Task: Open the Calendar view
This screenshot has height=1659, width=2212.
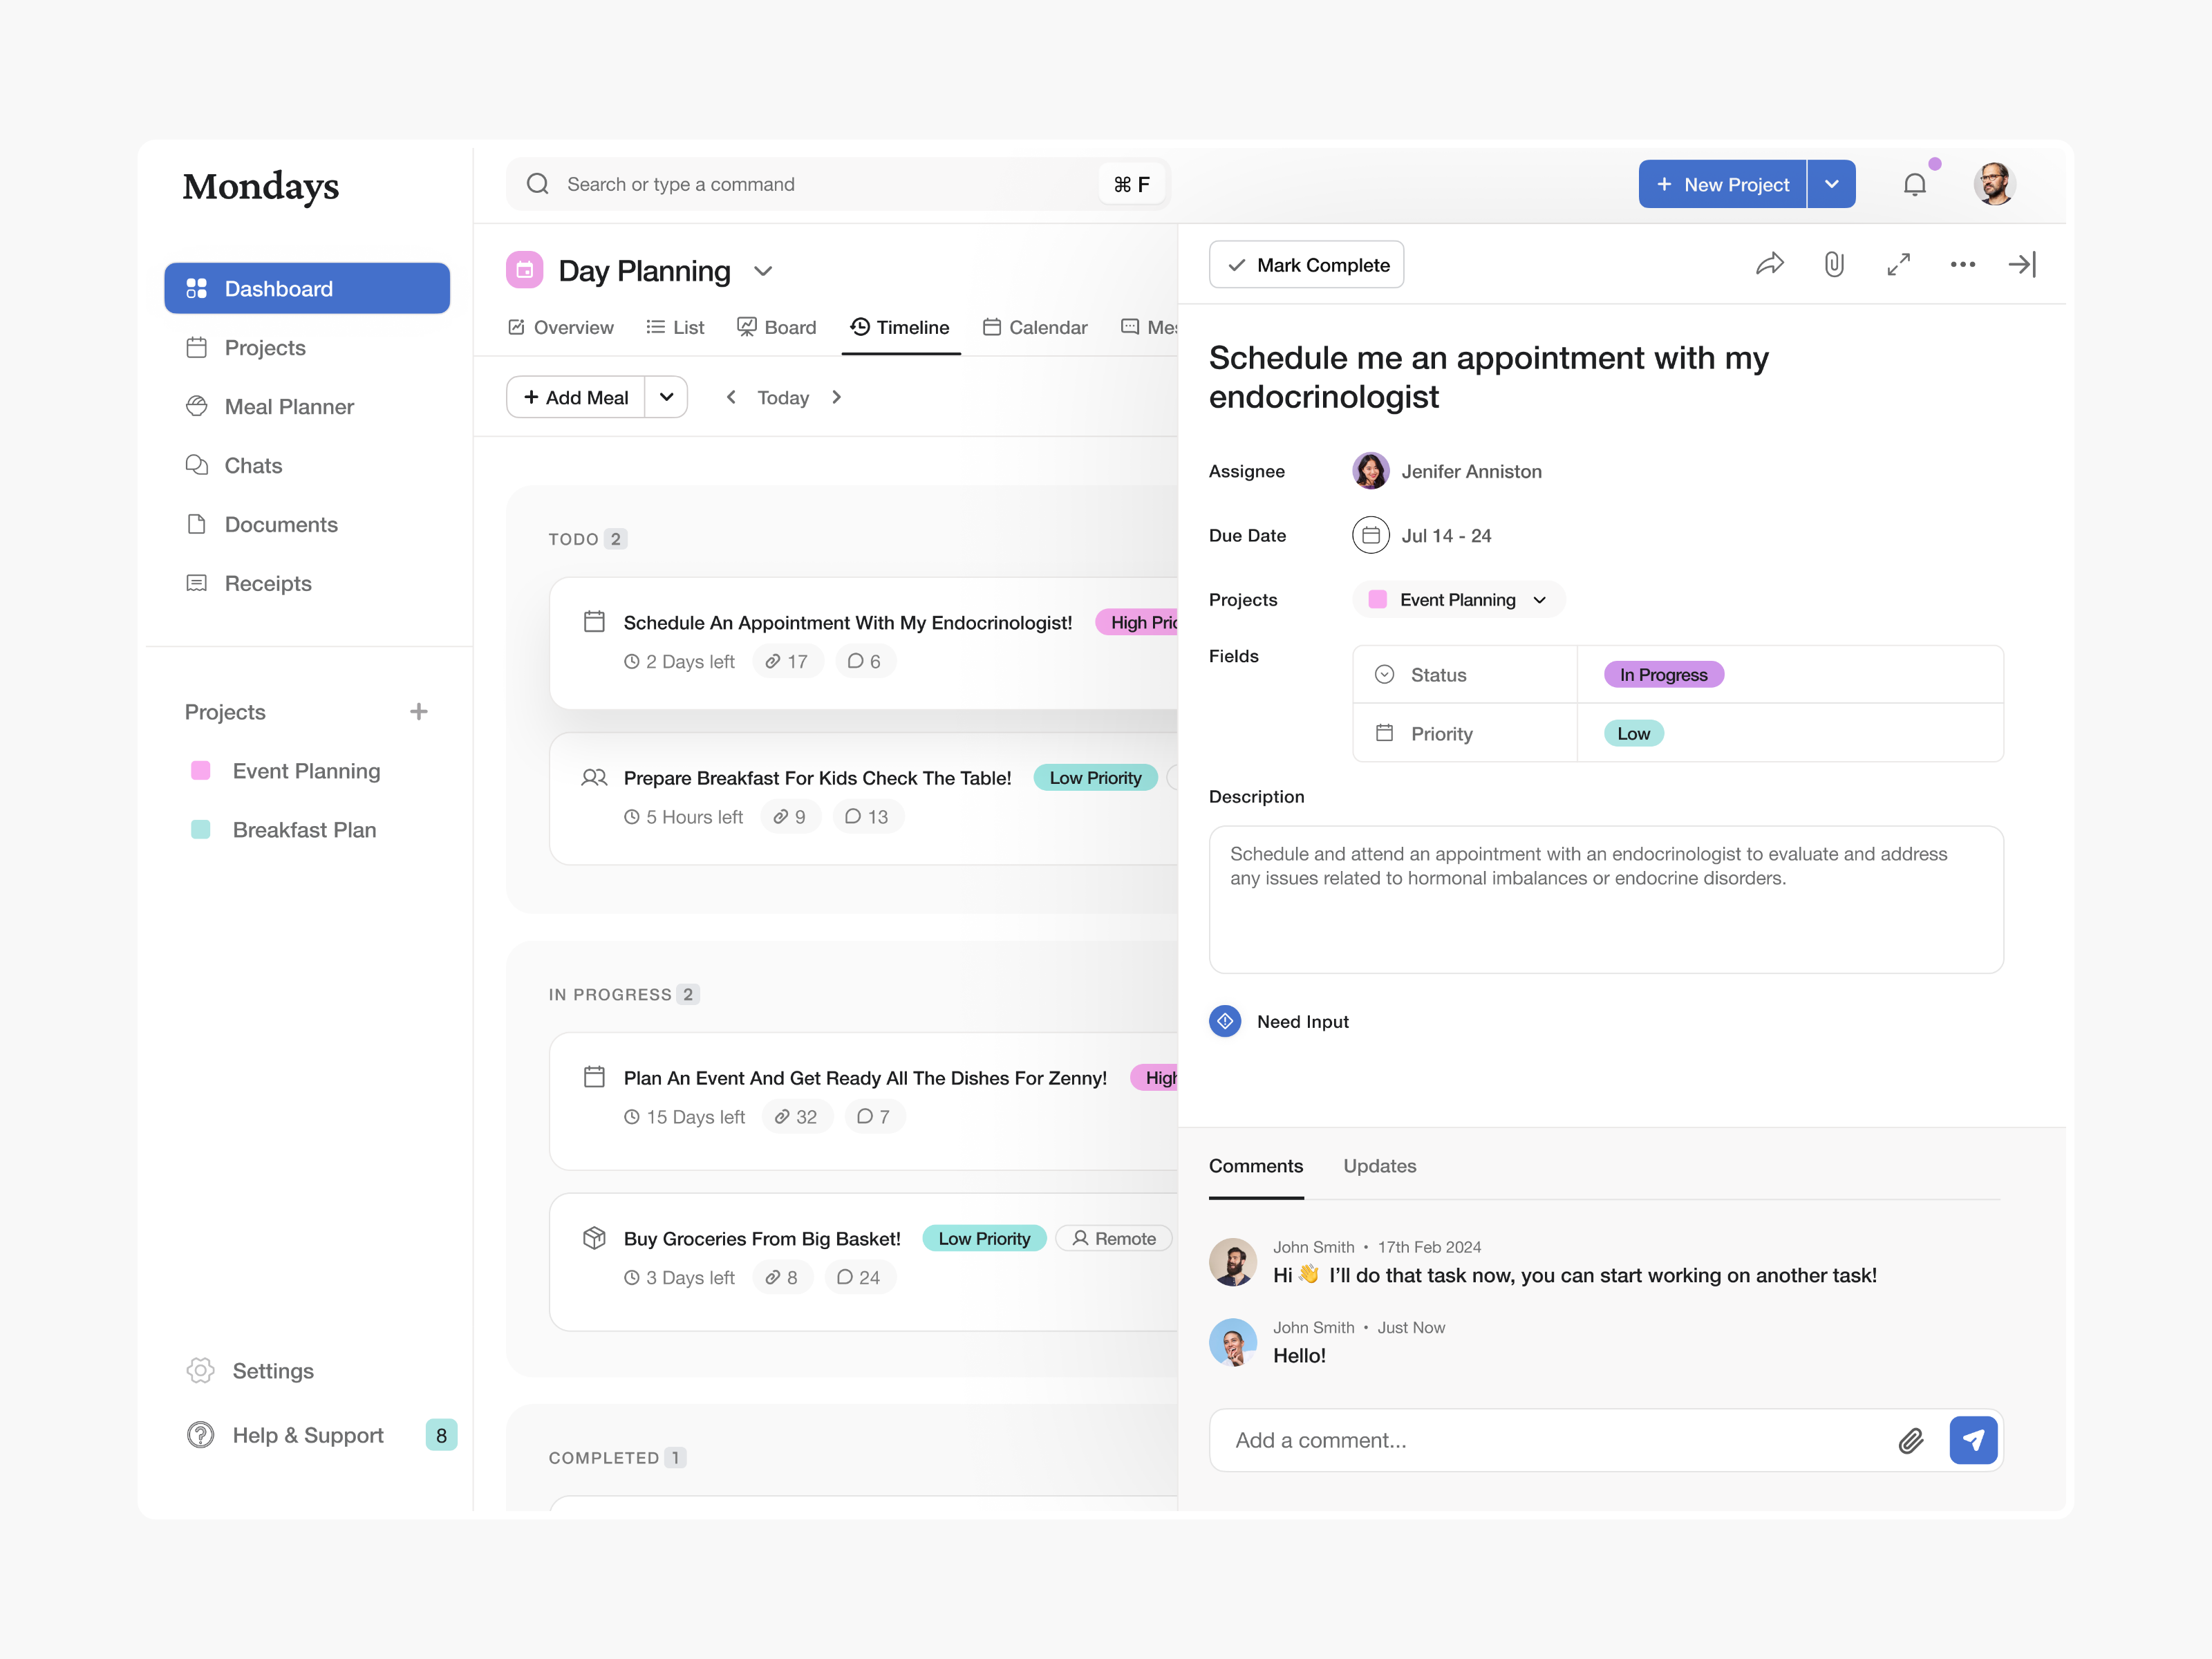Action: point(1035,327)
